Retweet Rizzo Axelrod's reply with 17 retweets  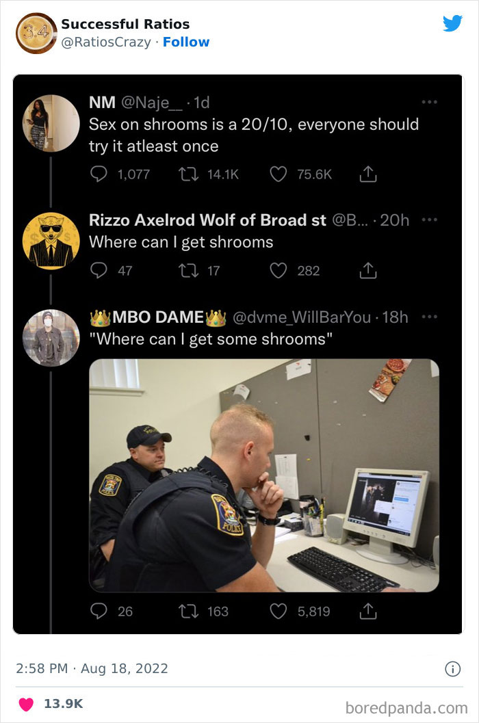click(x=188, y=271)
